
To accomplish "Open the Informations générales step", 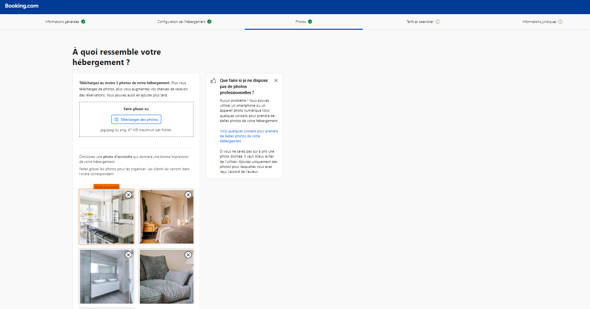I will pos(62,22).
